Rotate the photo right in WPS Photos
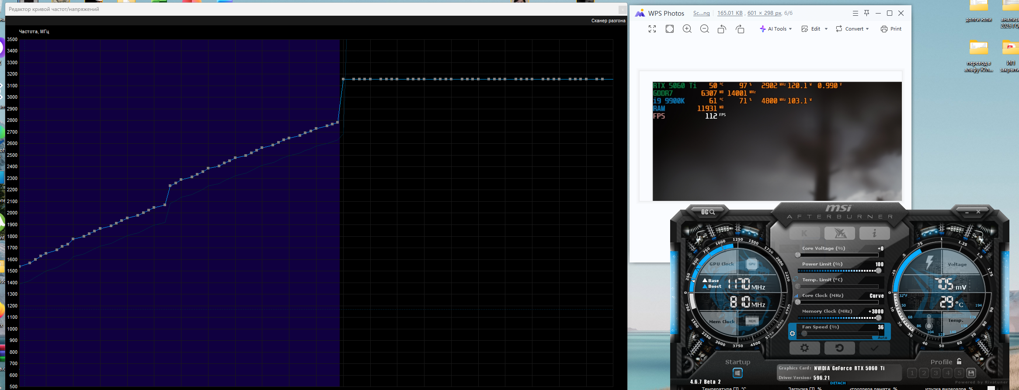This screenshot has height=390, width=1019. tap(740, 29)
